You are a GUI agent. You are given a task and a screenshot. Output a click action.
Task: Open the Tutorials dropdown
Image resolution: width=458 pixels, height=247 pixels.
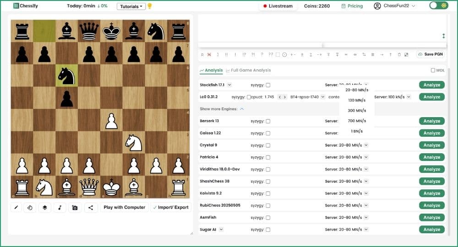(131, 6)
